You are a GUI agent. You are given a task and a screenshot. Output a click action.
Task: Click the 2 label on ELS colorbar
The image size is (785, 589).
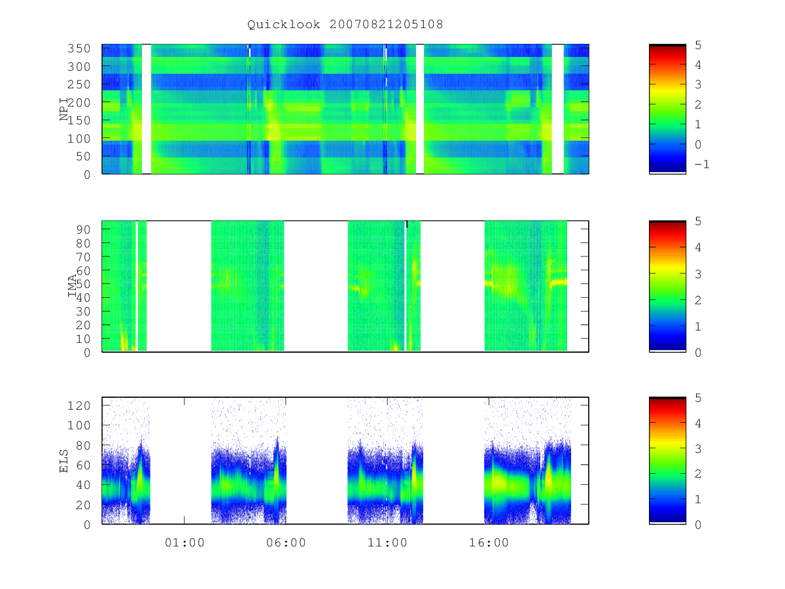(697, 474)
